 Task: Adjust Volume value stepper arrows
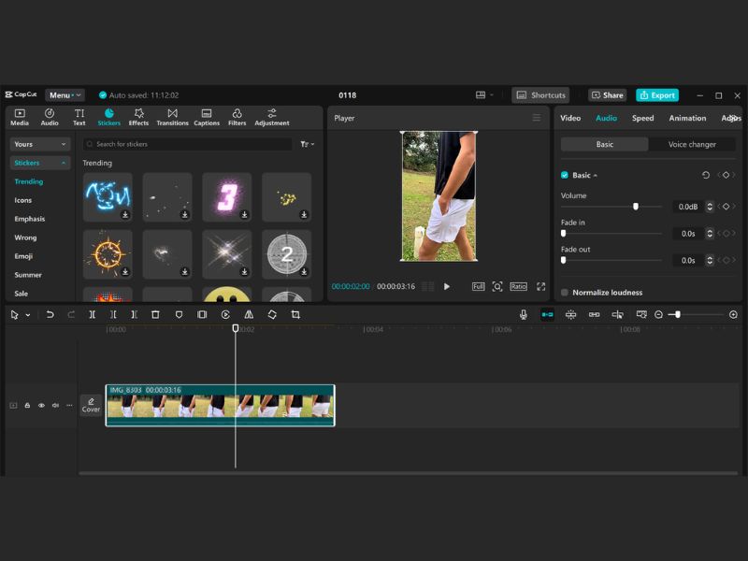(x=710, y=207)
